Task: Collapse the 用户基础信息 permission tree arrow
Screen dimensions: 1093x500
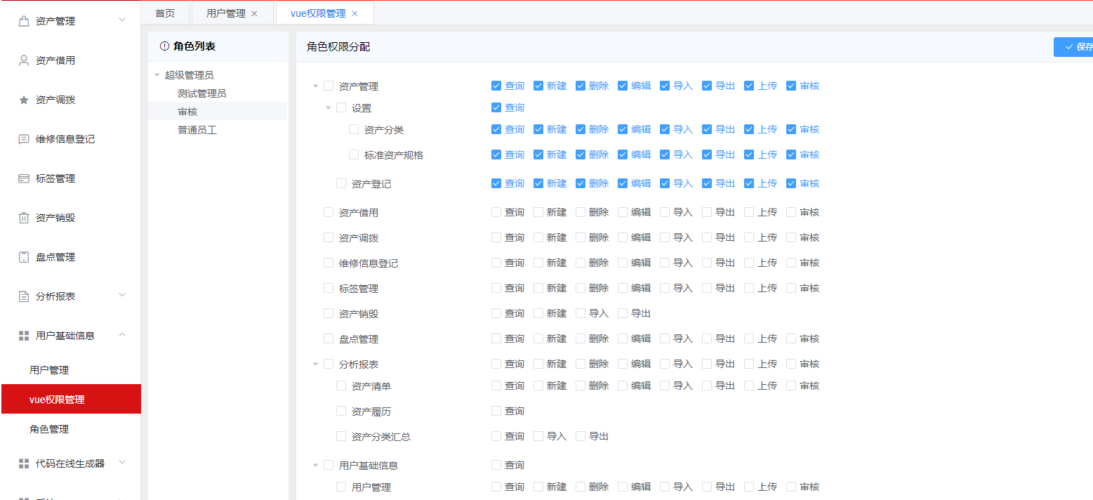Action: tap(316, 466)
